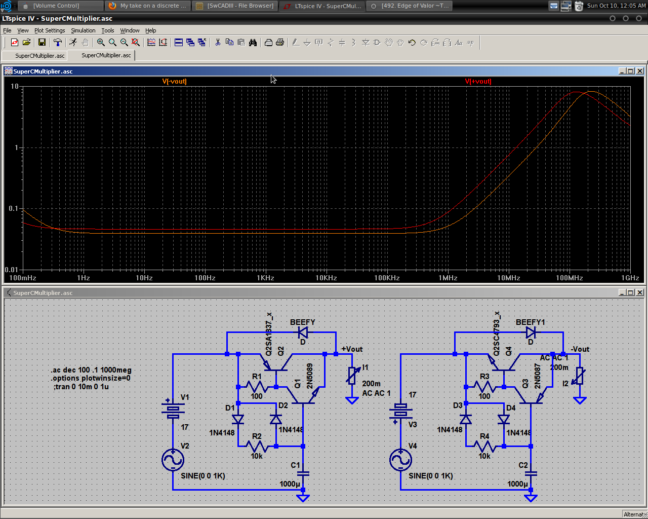Open the SwCADIII File Browser taskbar window
Viewport: 648px width, 519px height.
click(235, 6)
